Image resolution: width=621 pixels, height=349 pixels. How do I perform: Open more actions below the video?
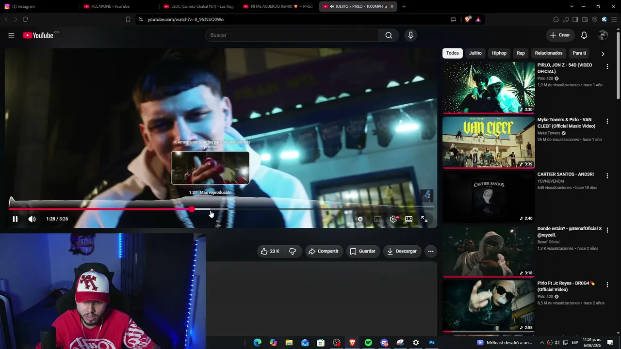click(431, 251)
